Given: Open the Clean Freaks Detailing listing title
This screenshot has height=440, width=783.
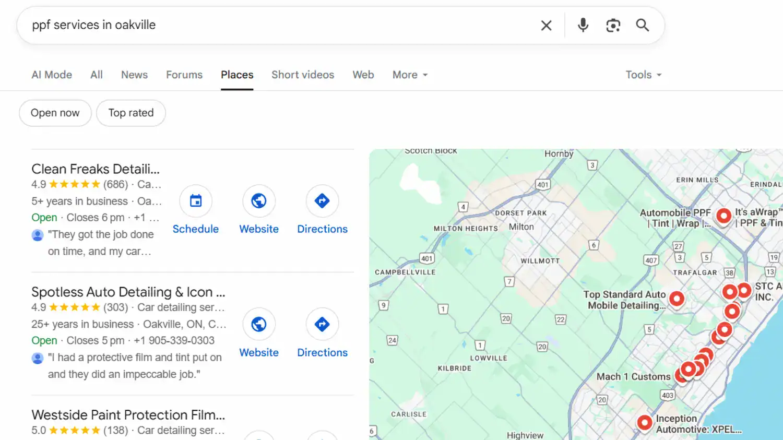Looking at the screenshot, I should [x=96, y=169].
